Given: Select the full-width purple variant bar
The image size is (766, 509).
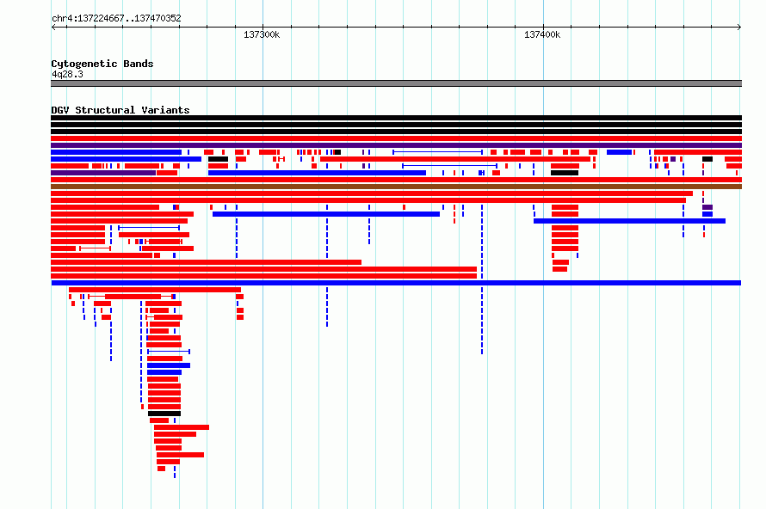Looking at the screenshot, I should 396,145.
